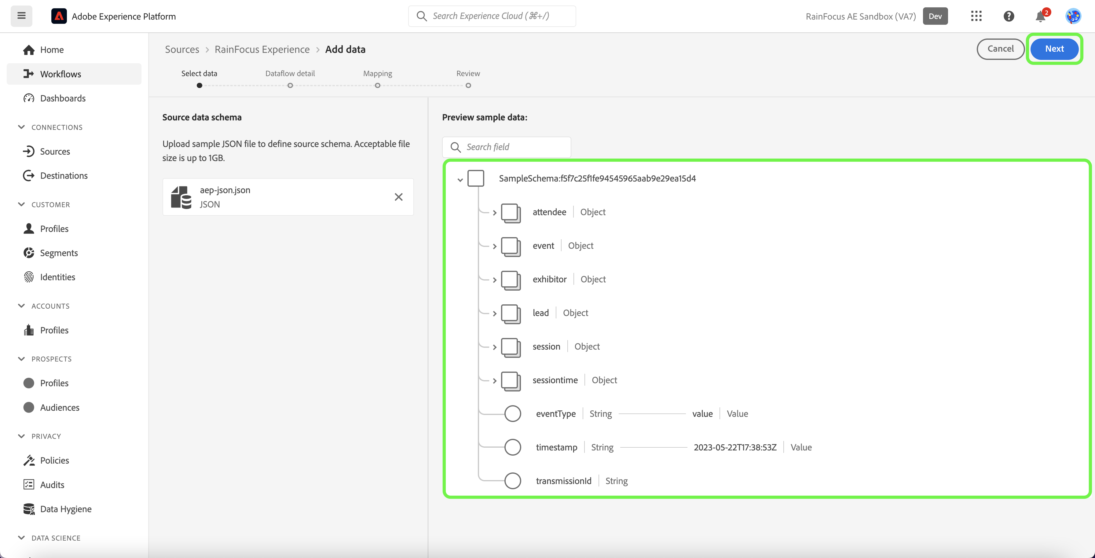1095x558 pixels.
Task: Go to Destinations in sidebar
Action: pyautogui.click(x=64, y=176)
